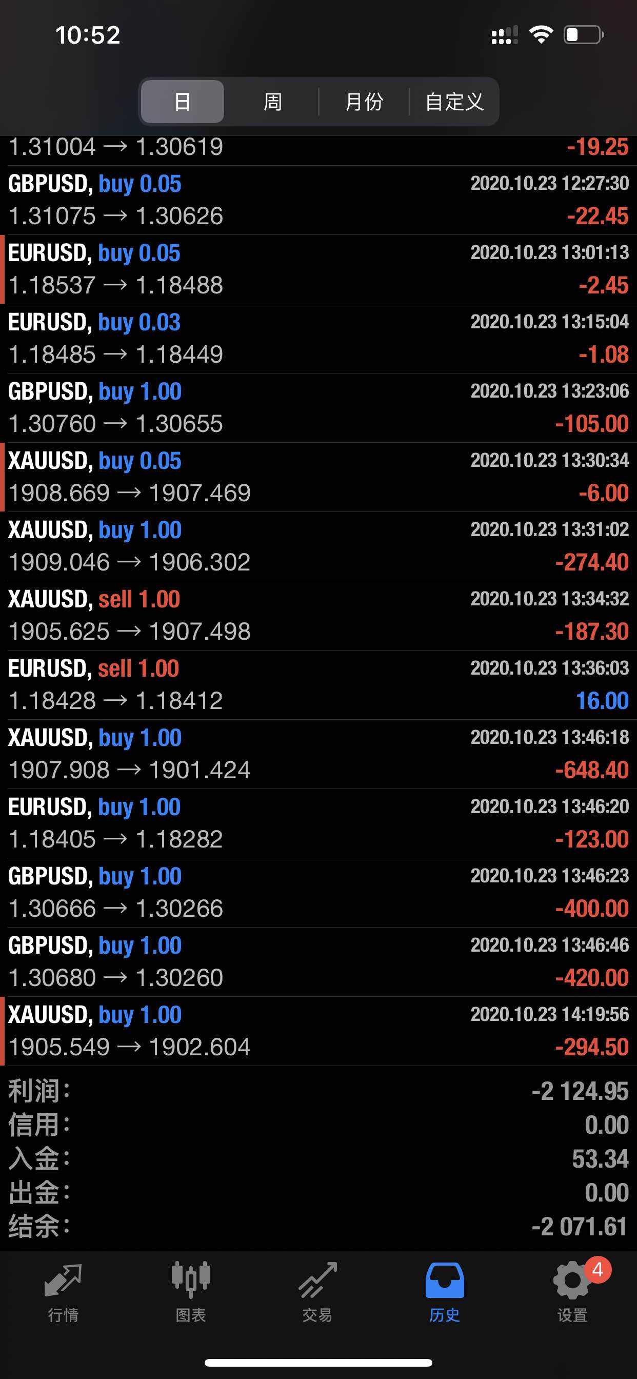The width and height of the screenshot is (637, 1379).
Task: Open EURUSD buy 0.03 trade entry
Action: point(318,339)
